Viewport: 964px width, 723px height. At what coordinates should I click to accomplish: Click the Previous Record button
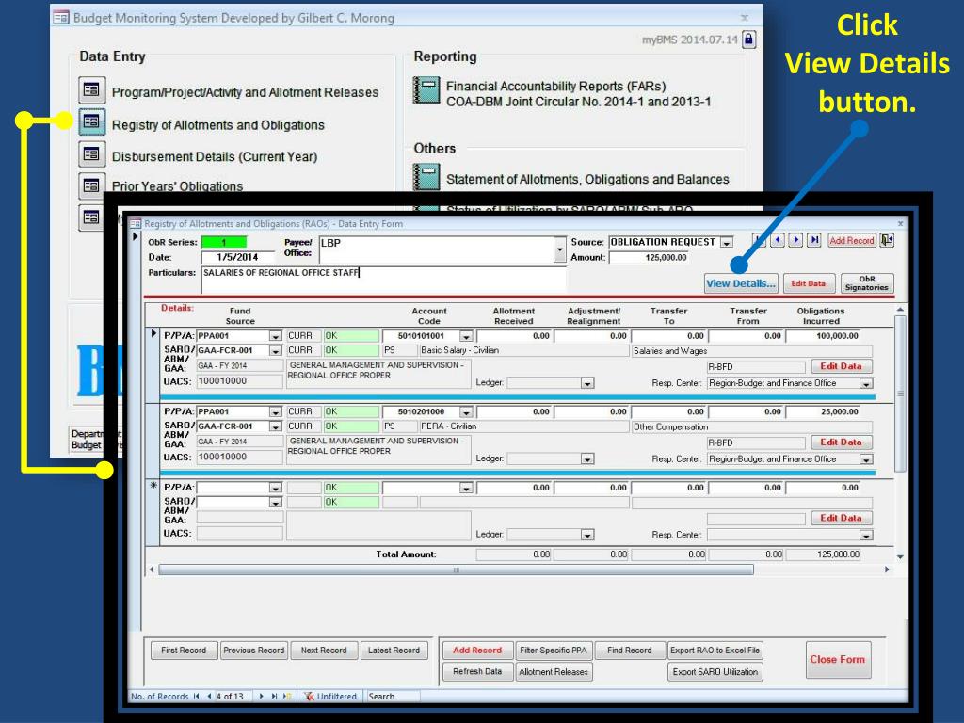pyautogui.click(x=254, y=650)
